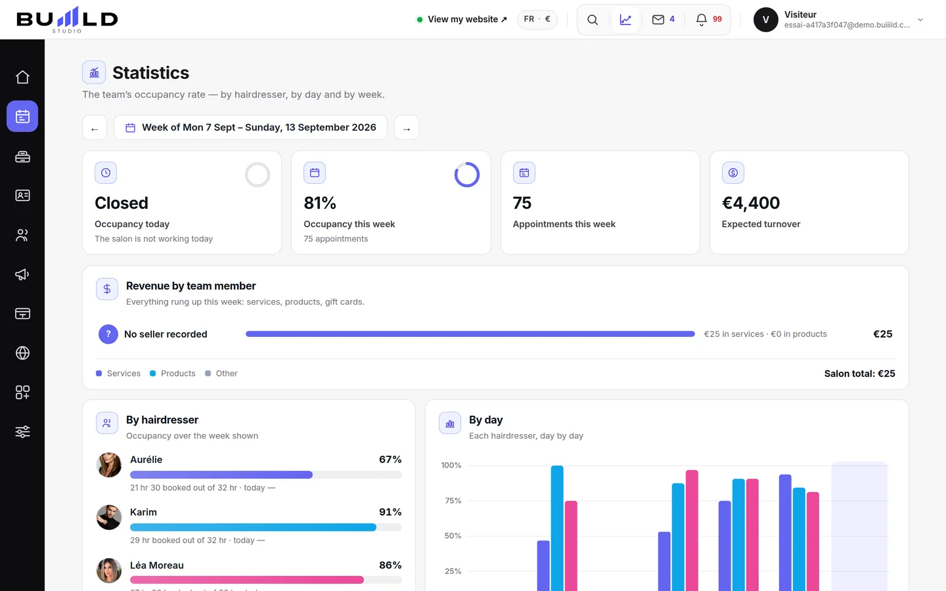Open the team members icon in sidebar

[x=22, y=235]
